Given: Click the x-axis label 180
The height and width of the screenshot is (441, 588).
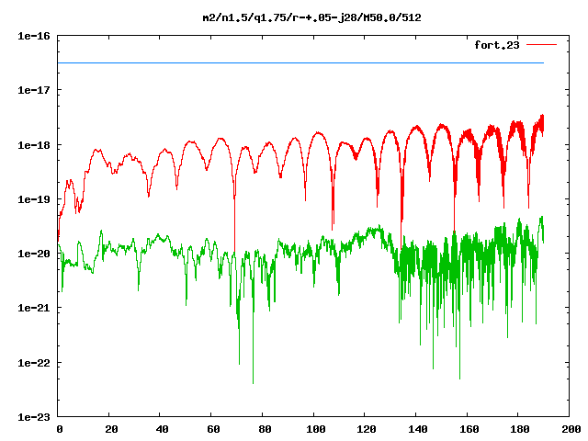Looking at the screenshot, I should click(x=520, y=429).
